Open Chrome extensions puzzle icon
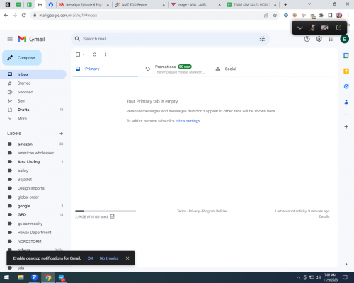This screenshot has height=283, width=354. [321, 16]
